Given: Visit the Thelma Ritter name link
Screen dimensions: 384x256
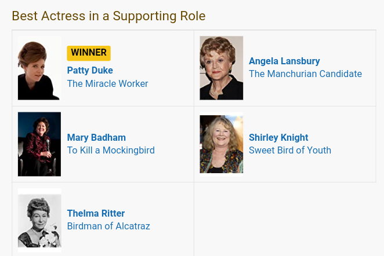Looking at the screenshot, I should click(96, 214).
